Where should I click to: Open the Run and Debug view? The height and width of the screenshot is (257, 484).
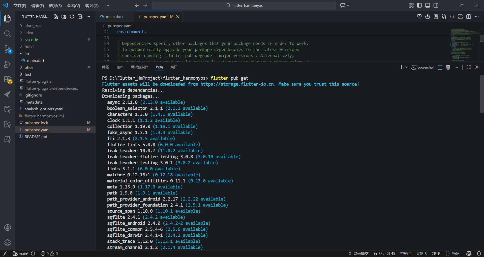[8, 64]
